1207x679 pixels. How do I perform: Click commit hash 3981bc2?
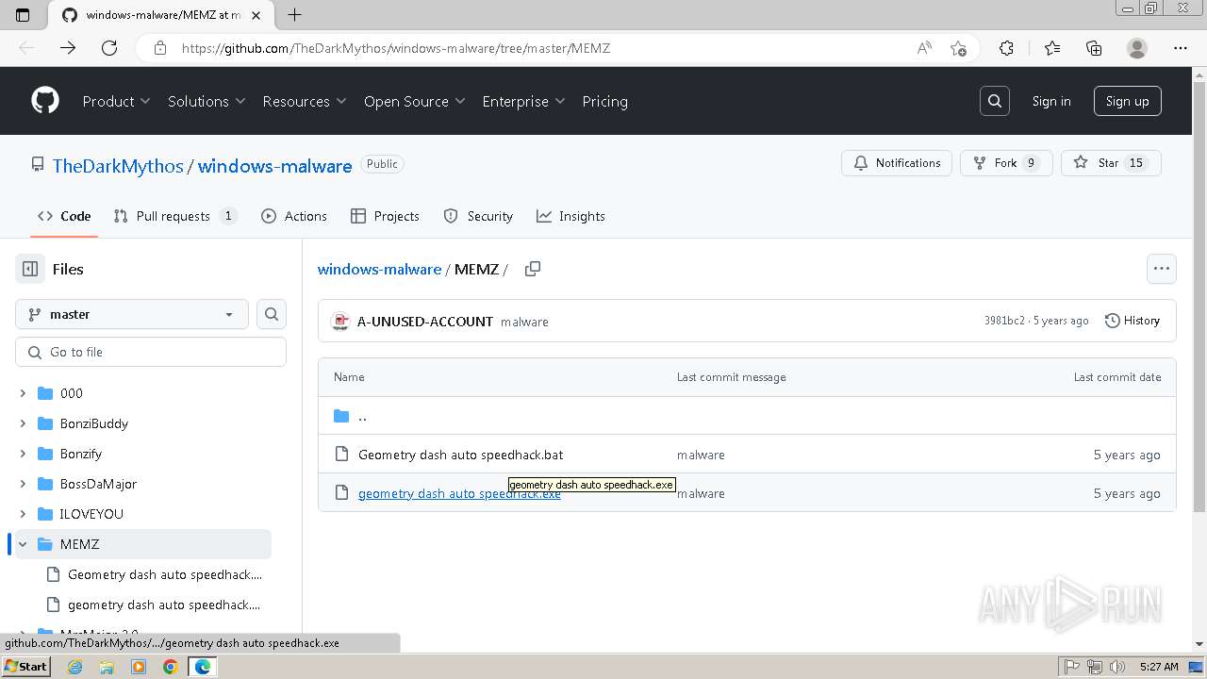tap(1004, 321)
